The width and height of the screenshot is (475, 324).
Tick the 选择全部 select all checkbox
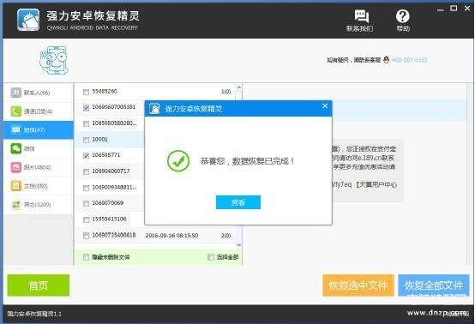pyautogui.click(x=211, y=257)
